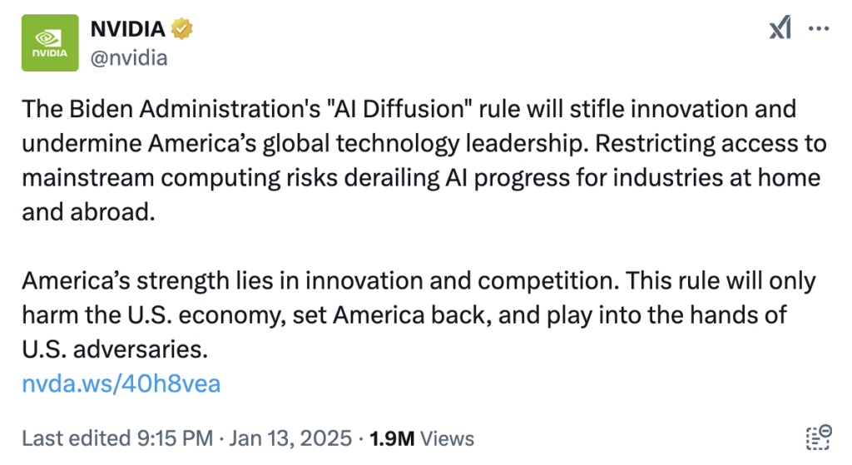Open the three-dot More options menu
Viewport: 852px width, 465px height.
(820, 28)
